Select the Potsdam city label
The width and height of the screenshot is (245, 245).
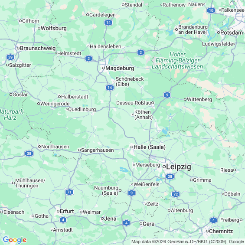click(x=232, y=33)
